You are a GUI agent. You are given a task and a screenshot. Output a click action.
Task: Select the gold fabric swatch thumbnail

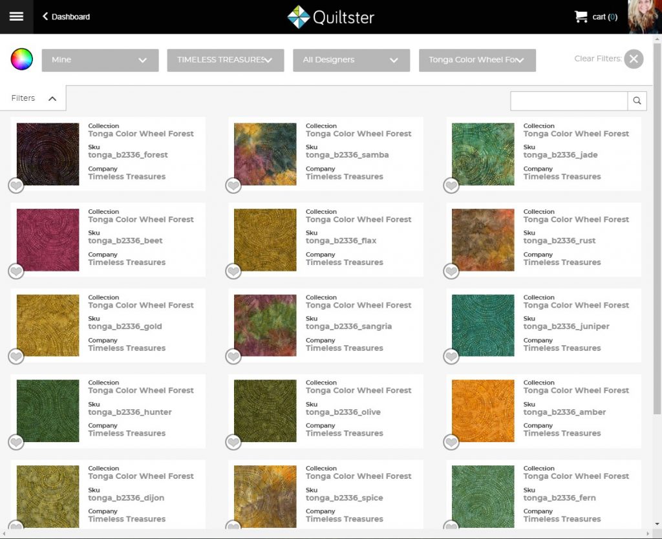point(48,326)
